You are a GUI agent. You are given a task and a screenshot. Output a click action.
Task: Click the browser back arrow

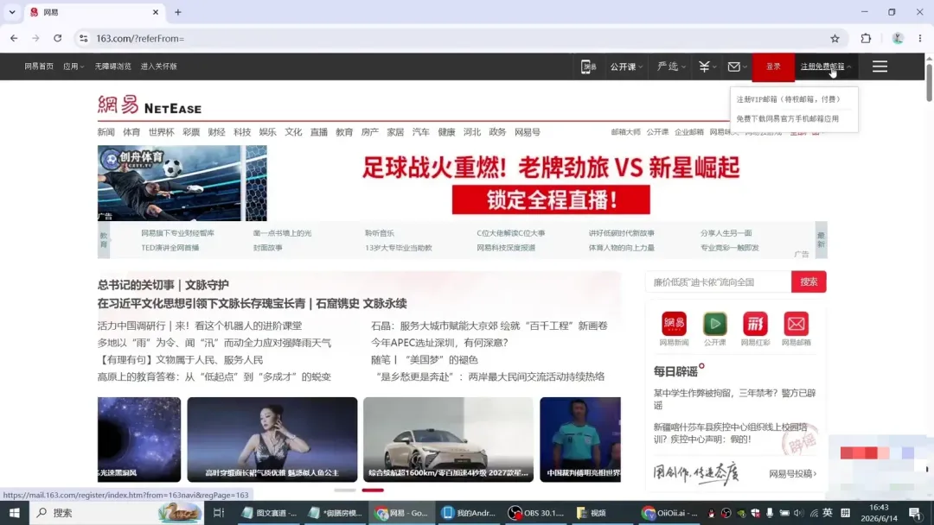tap(14, 38)
